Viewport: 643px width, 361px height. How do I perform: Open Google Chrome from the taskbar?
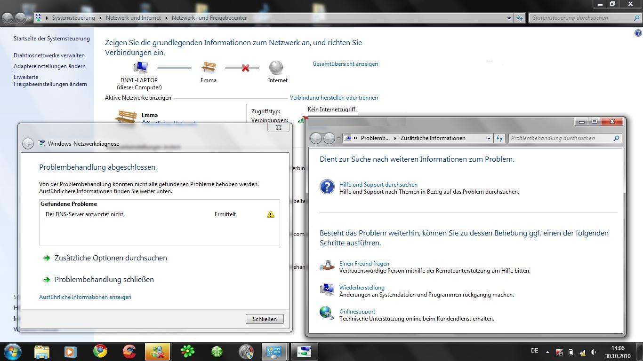click(x=100, y=351)
